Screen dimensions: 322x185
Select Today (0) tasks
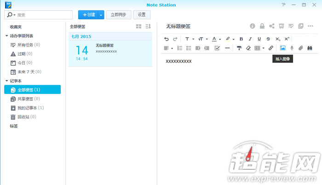(21, 63)
